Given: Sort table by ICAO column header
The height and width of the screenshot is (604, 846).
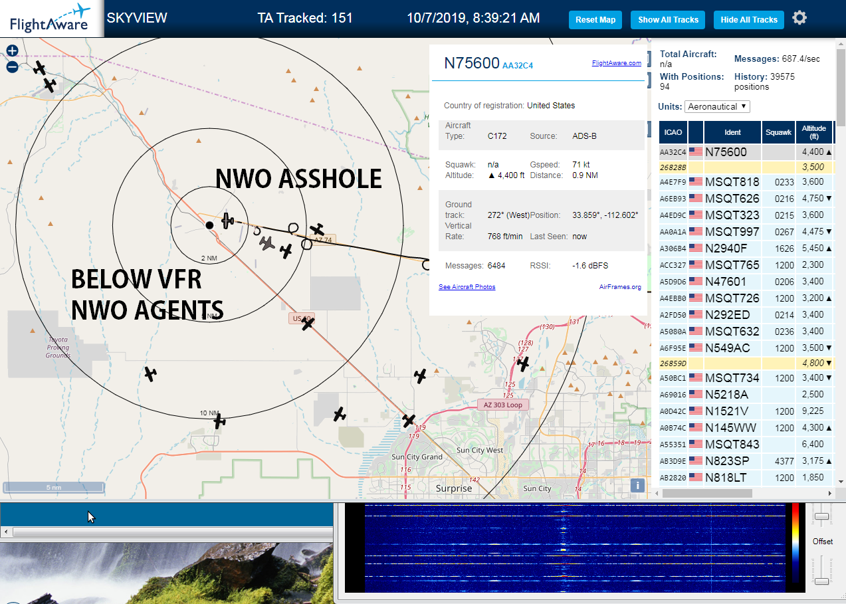Looking at the screenshot, I should (x=673, y=132).
